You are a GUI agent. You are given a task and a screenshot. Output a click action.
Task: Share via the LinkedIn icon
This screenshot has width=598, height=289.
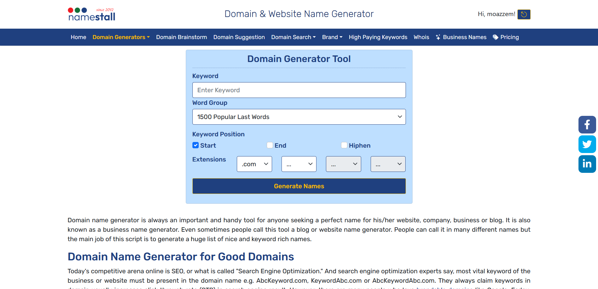[x=587, y=164]
